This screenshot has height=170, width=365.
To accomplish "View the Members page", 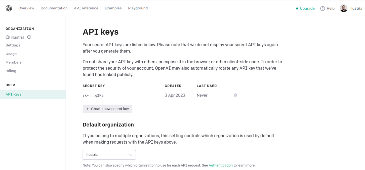I will tap(14, 62).
